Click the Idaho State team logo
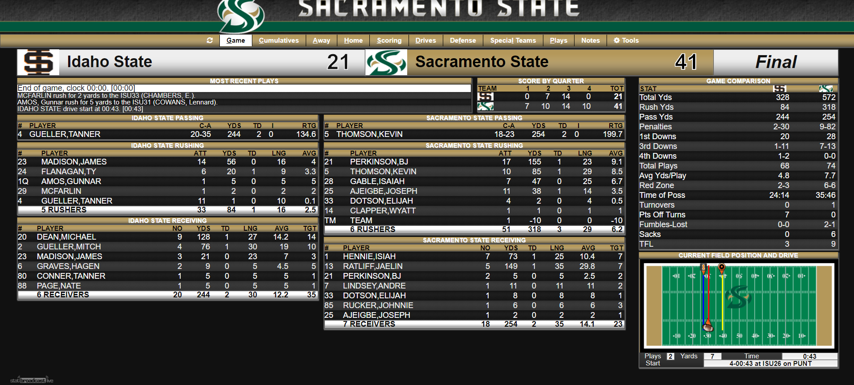The width and height of the screenshot is (854, 385). 38,62
